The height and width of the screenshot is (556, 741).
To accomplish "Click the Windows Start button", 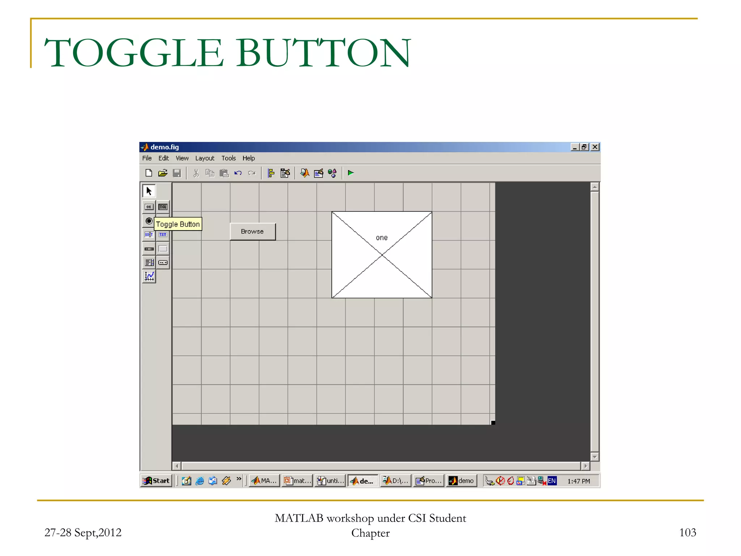I will coord(156,481).
